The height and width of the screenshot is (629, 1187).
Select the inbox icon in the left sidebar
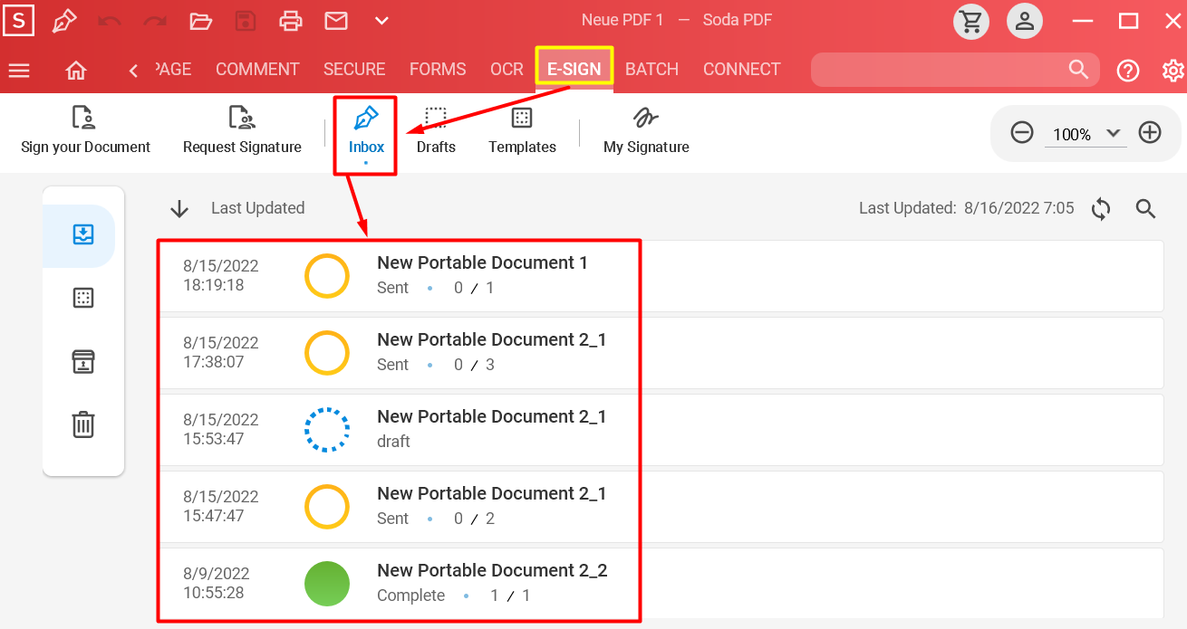[x=83, y=235]
